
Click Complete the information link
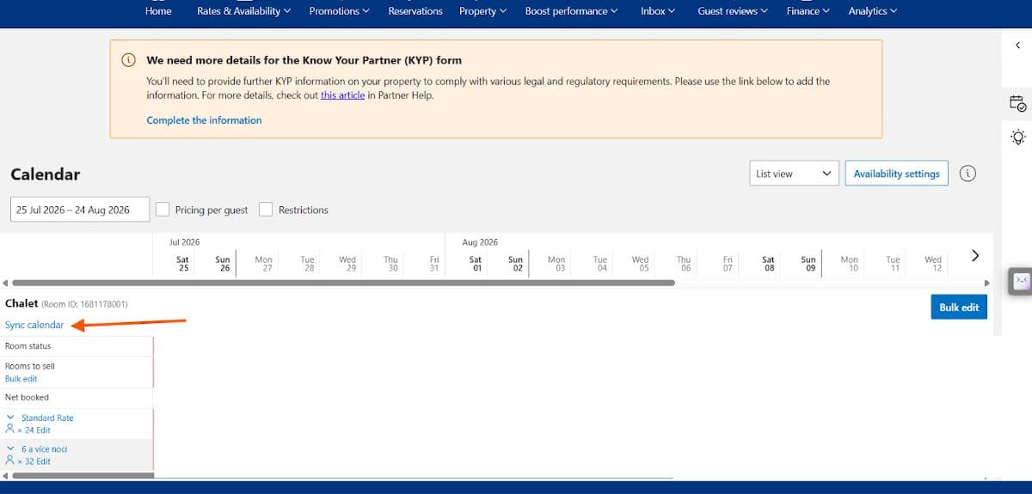(x=204, y=120)
